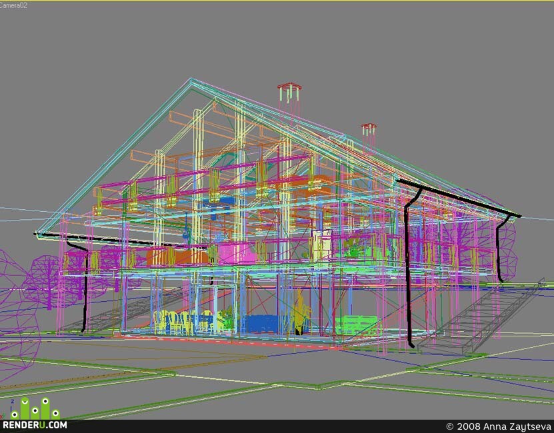Select the yellow chairs on ground floor

coord(183,322)
